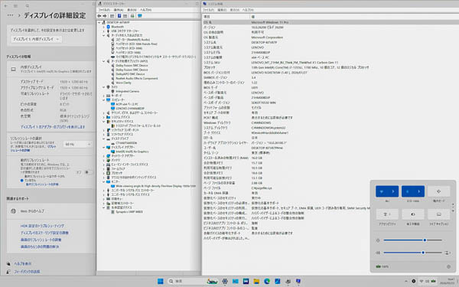Image resolution: width=459 pixels, height=287 pixels.
Task: Open the 60 Hz refresh rate dropdown
Action: click(x=77, y=144)
